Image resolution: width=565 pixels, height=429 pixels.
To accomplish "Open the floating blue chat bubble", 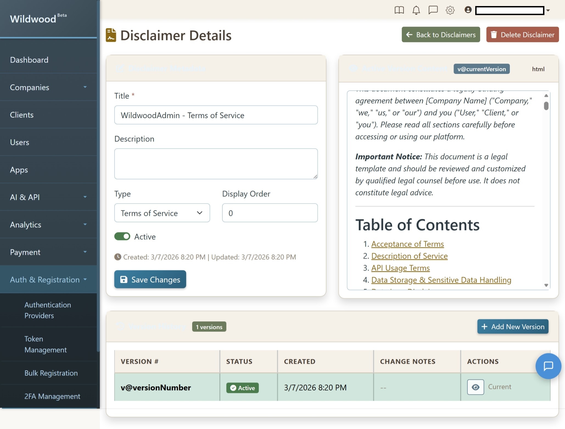I will click(548, 366).
